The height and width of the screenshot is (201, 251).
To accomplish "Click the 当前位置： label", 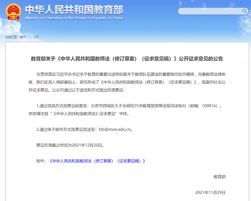I will 11,37.
